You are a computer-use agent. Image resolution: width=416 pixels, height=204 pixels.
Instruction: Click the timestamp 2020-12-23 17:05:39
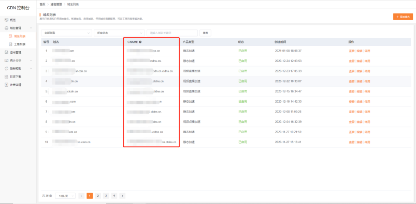click(288, 71)
